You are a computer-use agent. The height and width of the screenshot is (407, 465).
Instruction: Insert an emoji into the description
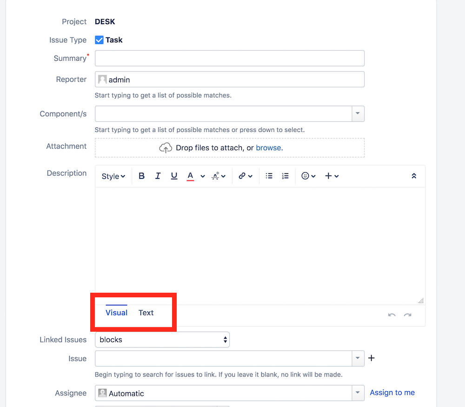(x=306, y=176)
